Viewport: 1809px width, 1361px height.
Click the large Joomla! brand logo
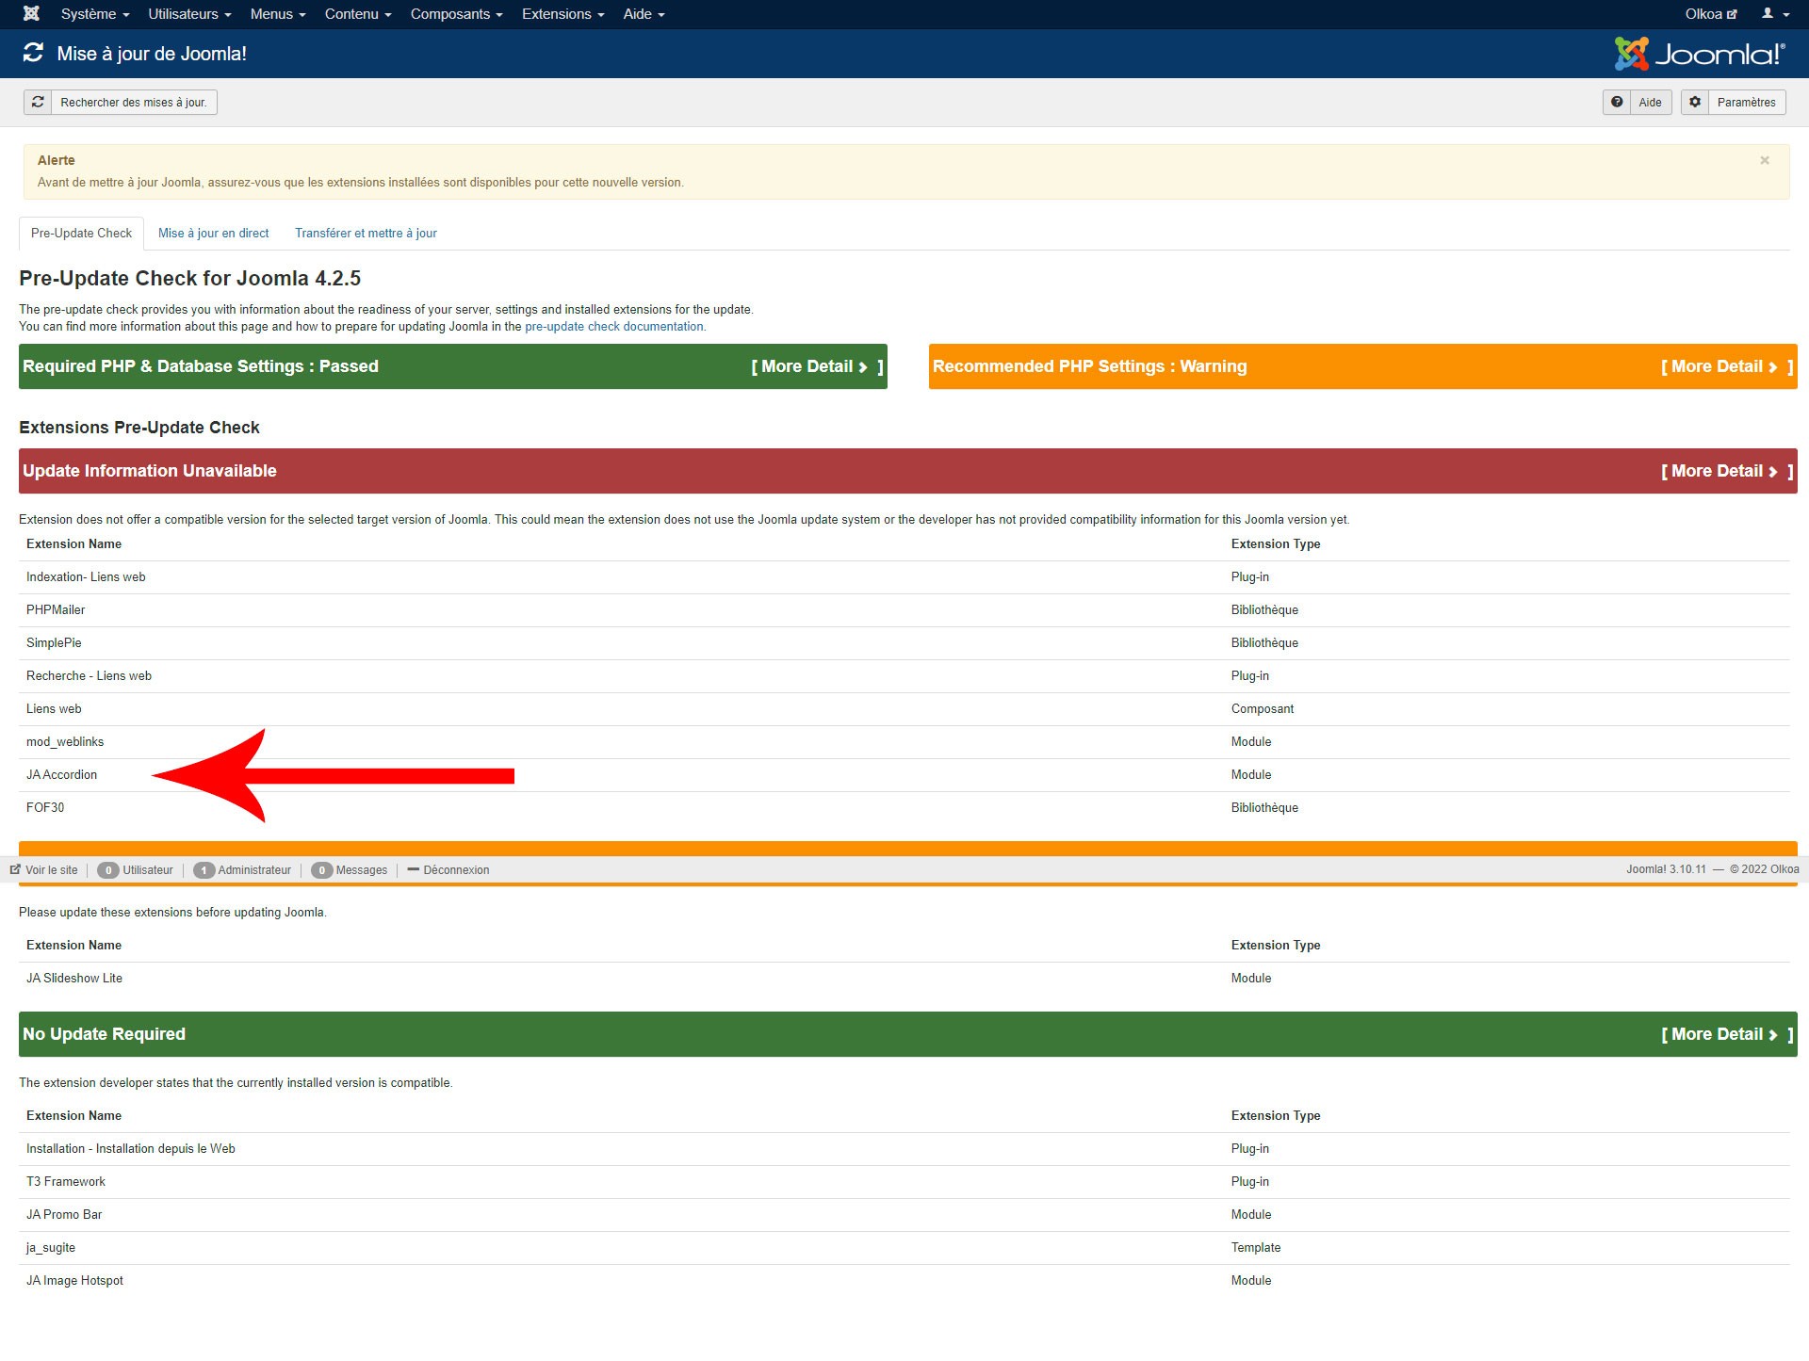click(1700, 54)
